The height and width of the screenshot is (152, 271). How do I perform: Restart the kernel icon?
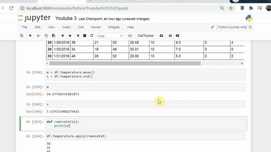tap(91, 35)
